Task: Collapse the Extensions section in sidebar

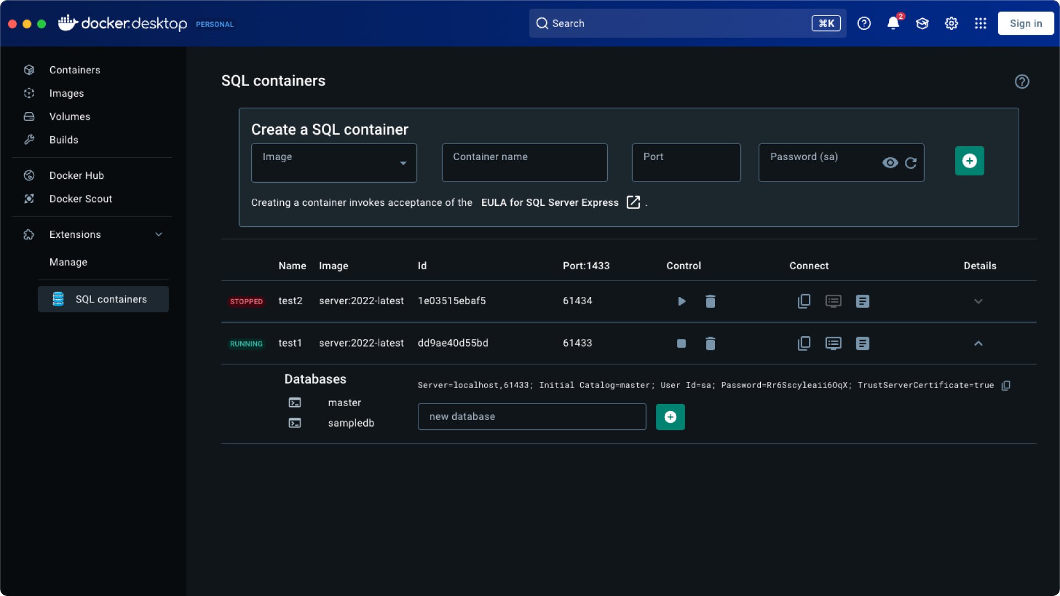Action: (158, 234)
